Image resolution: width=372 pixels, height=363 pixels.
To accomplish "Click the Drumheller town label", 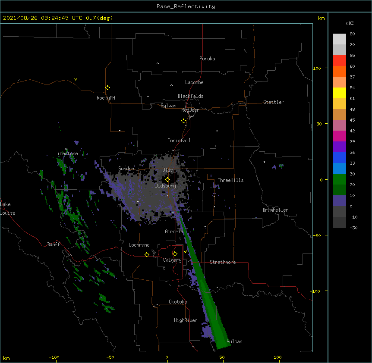I will tap(275, 210).
